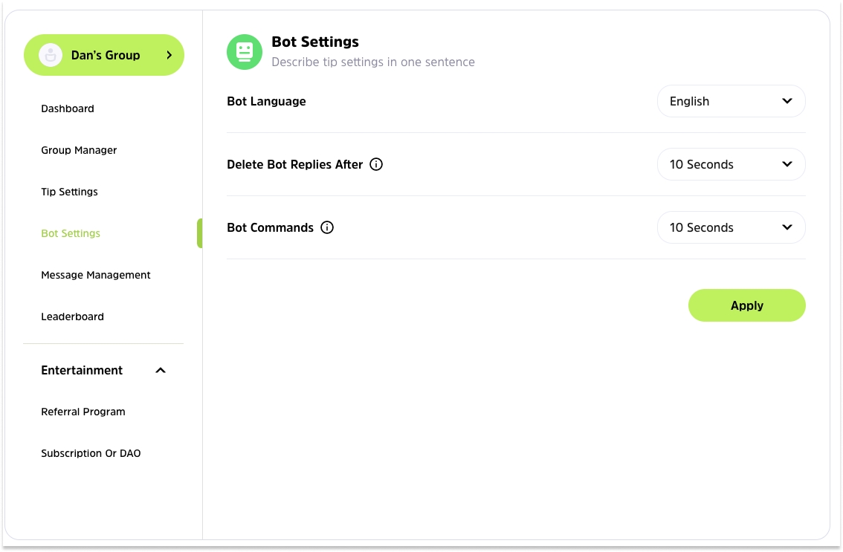The image size is (843, 552).
Task: Click the Bot Settings page heading
Action: pos(315,42)
